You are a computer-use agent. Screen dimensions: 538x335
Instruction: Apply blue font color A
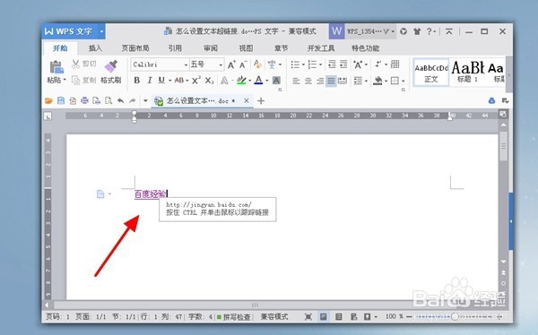(259, 81)
